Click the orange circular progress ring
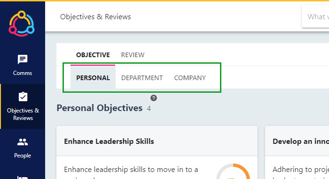 click(233, 171)
